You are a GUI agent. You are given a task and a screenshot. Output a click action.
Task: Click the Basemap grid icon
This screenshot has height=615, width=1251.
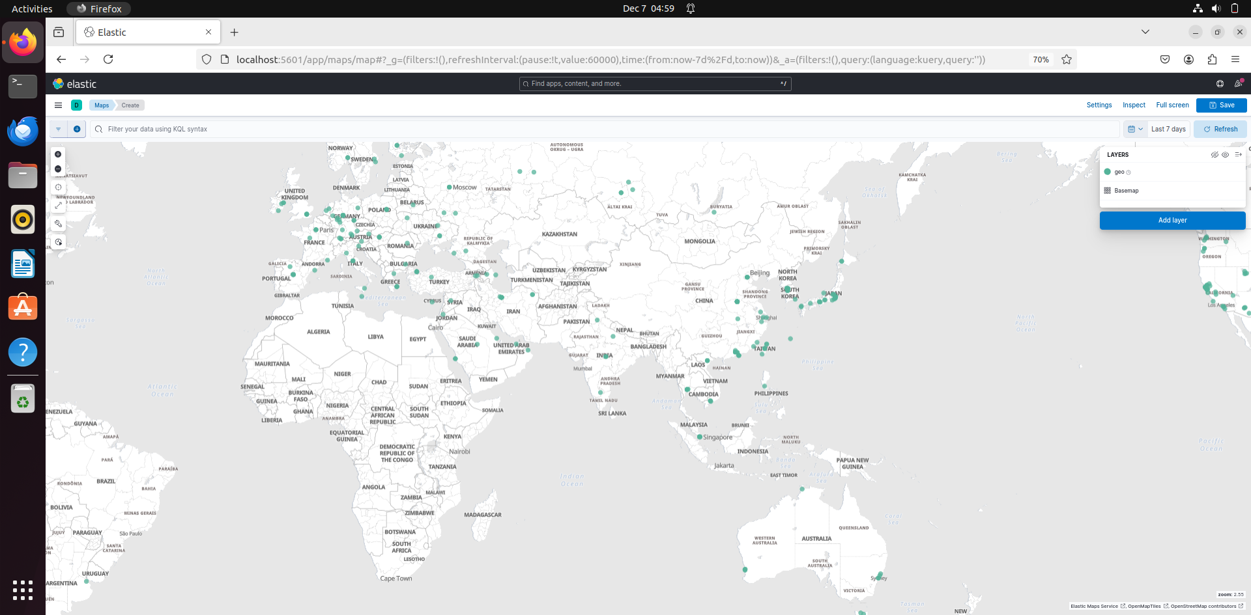(x=1107, y=191)
